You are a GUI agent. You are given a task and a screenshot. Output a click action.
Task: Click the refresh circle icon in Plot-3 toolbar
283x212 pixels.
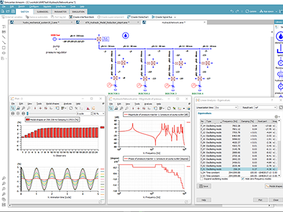tap(71, 108)
